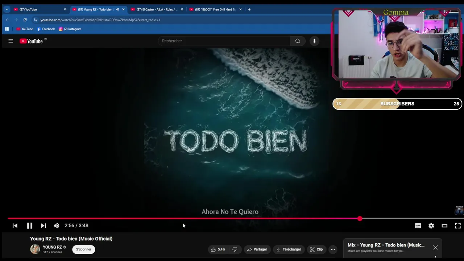Skip to next video in player
This screenshot has width=464, height=261.
(x=43, y=225)
